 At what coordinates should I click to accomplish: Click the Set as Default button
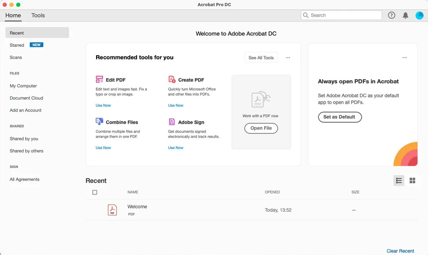pos(340,117)
